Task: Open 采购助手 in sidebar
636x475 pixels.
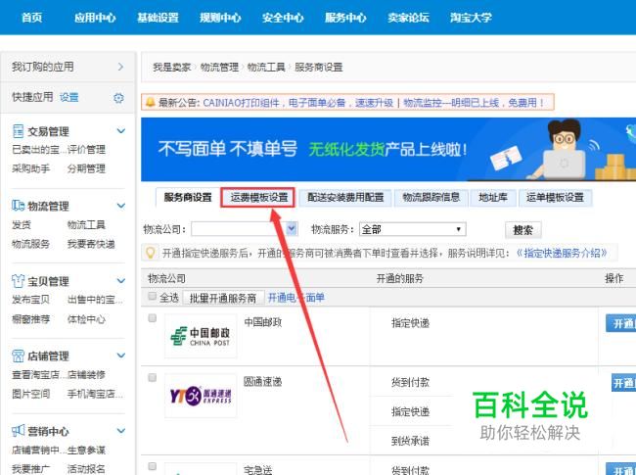Action: [x=31, y=168]
